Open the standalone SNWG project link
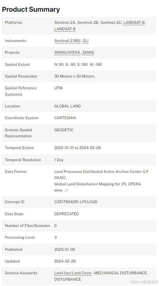This screenshot has height=286, width=159. 88,52
